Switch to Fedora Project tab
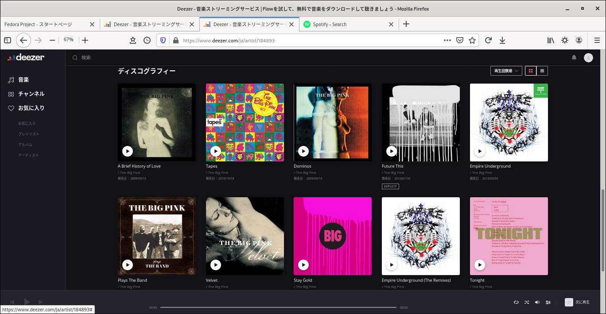The height and width of the screenshot is (314, 606). (x=50, y=24)
